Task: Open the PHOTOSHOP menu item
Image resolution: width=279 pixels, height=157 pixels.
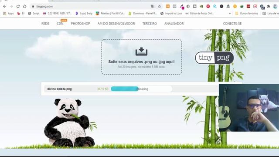Action: coord(80,24)
